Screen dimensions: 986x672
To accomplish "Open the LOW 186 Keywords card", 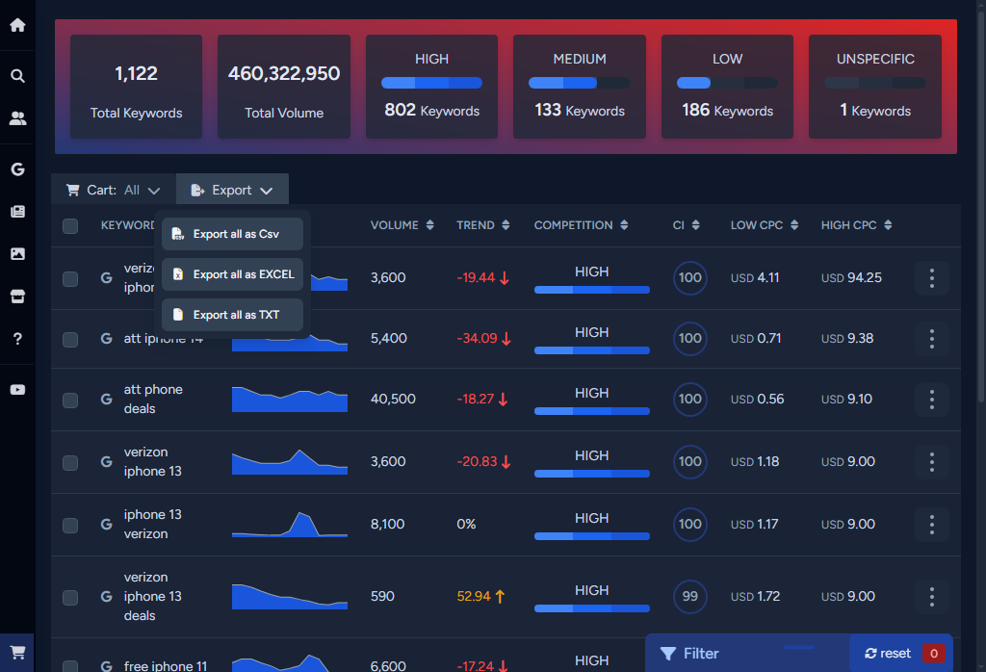I will pos(727,87).
